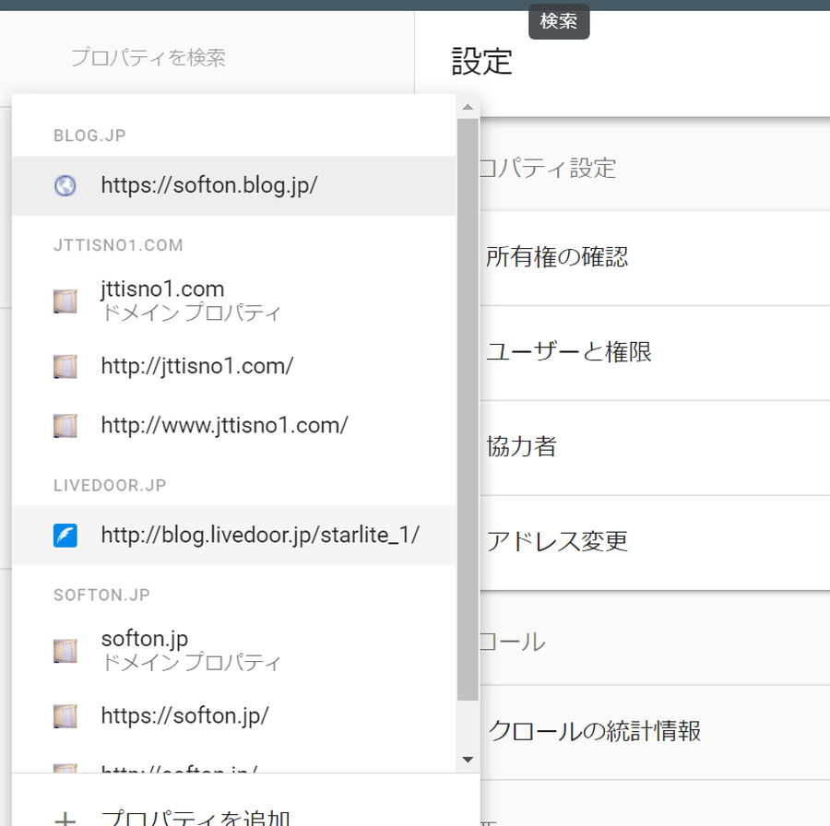This screenshot has height=826, width=830.
Task: Click the property list scrollbar down arrow
Action: coord(468,760)
